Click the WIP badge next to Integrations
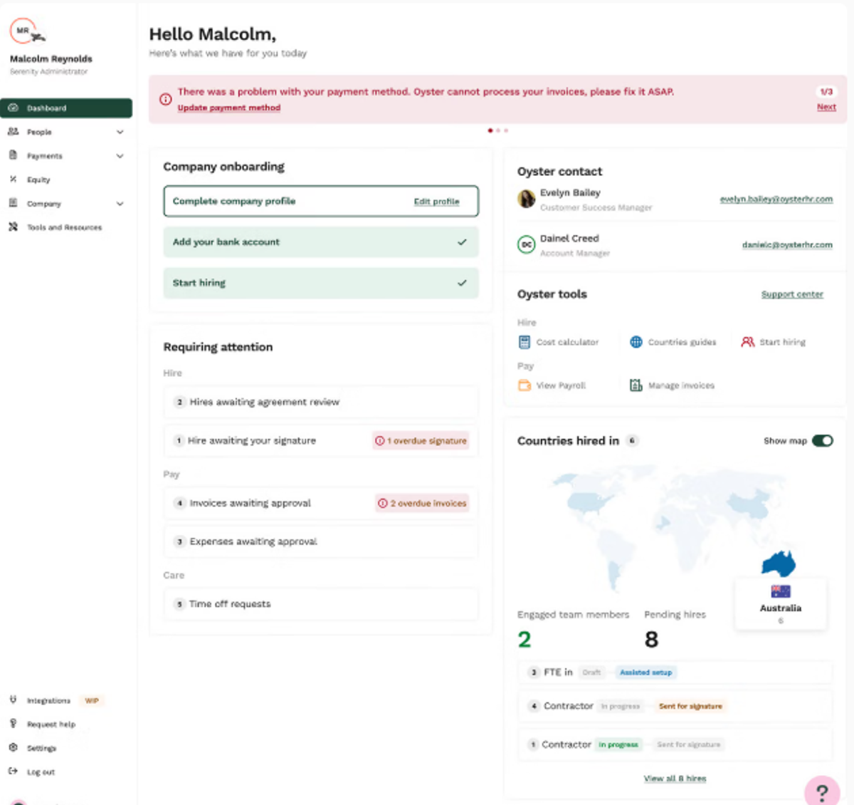The width and height of the screenshot is (854, 805). pos(92,700)
